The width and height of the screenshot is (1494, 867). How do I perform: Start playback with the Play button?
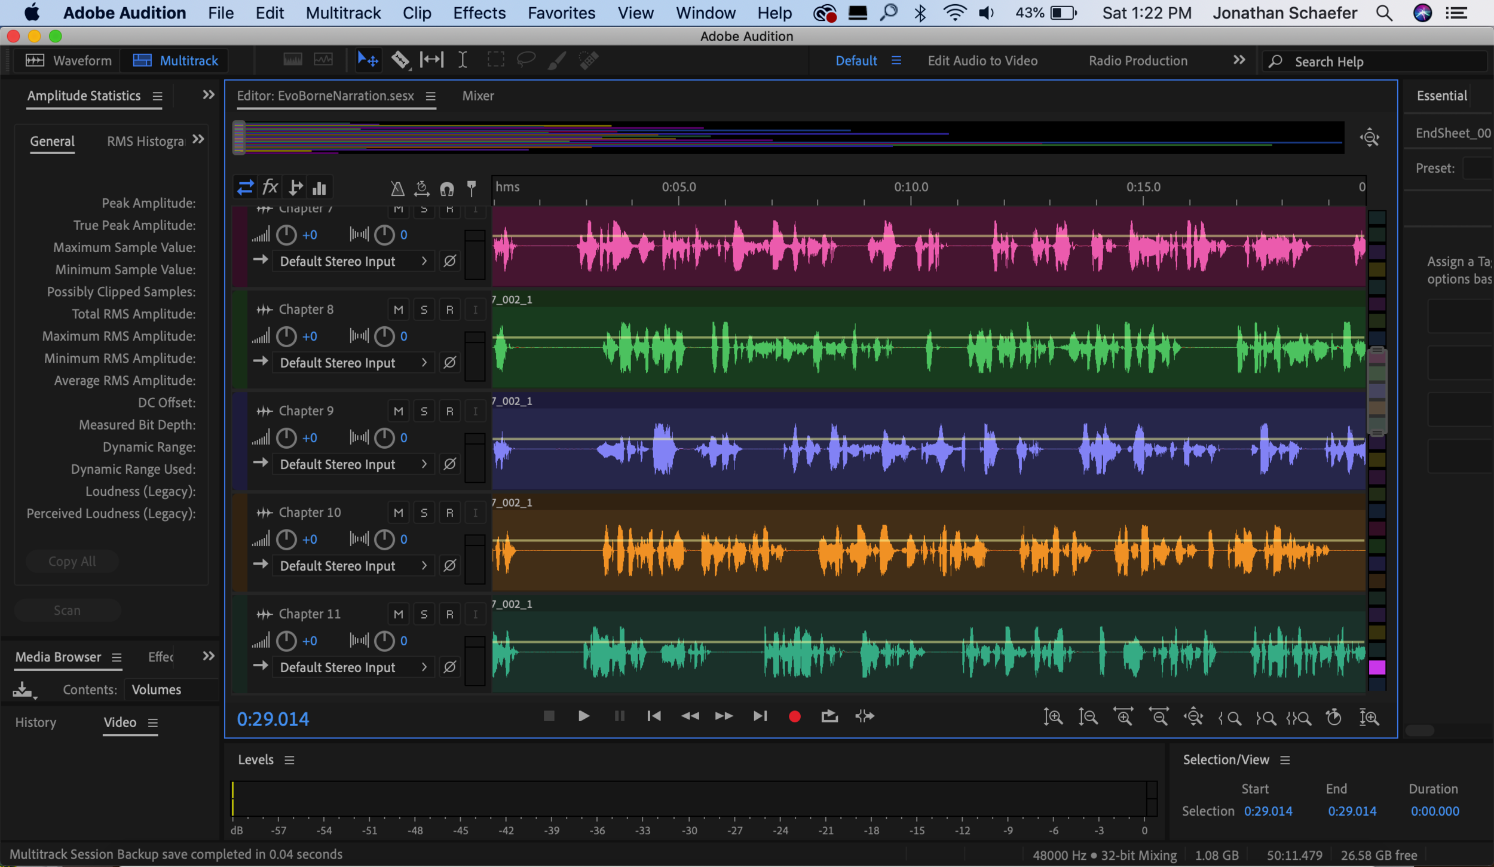(584, 716)
